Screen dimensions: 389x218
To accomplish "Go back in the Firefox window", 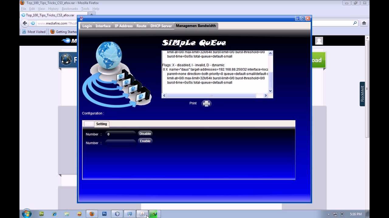I will pyautogui.click(x=25, y=23).
